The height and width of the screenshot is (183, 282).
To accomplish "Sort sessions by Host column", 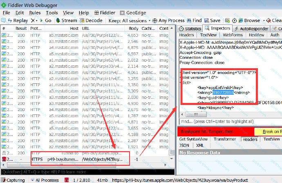I will [63, 29].
